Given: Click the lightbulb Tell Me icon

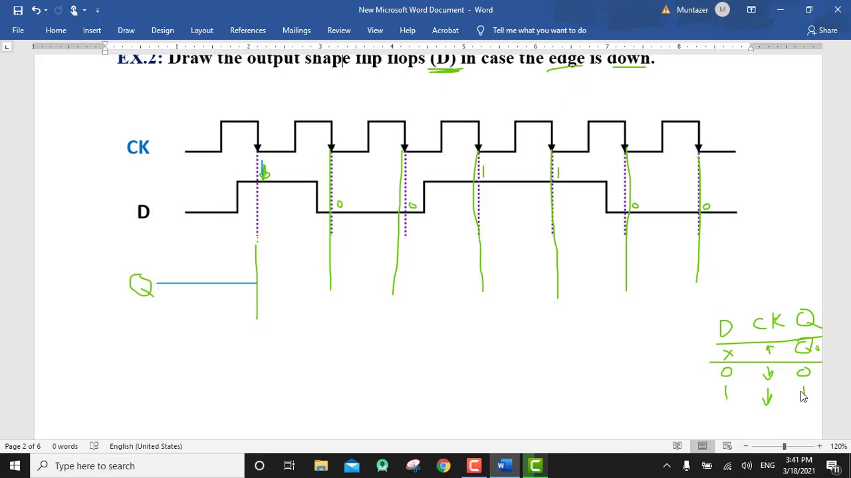Looking at the screenshot, I should [481, 31].
